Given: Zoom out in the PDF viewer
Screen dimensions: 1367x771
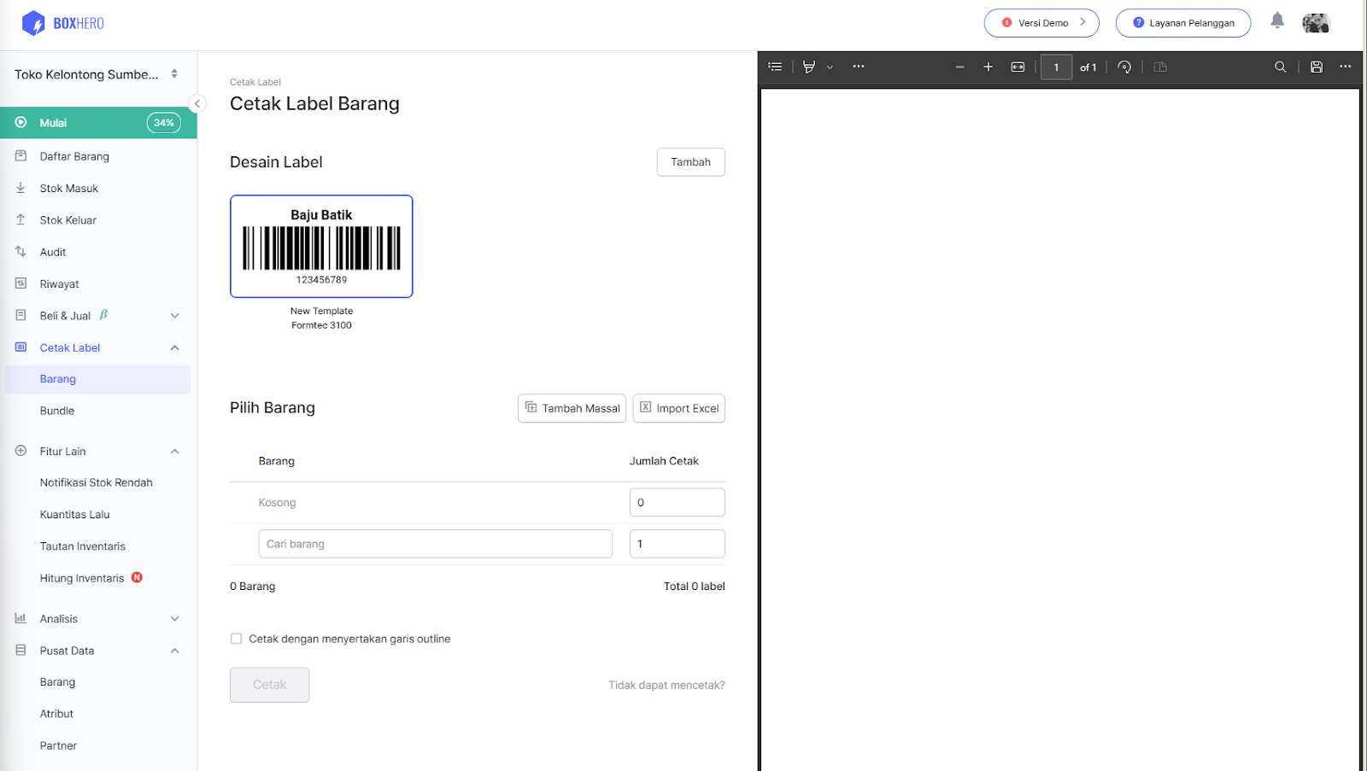Looking at the screenshot, I should (959, 67).
